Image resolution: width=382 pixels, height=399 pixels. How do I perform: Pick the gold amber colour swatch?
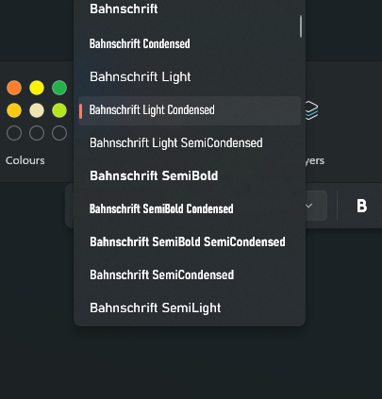14,110
